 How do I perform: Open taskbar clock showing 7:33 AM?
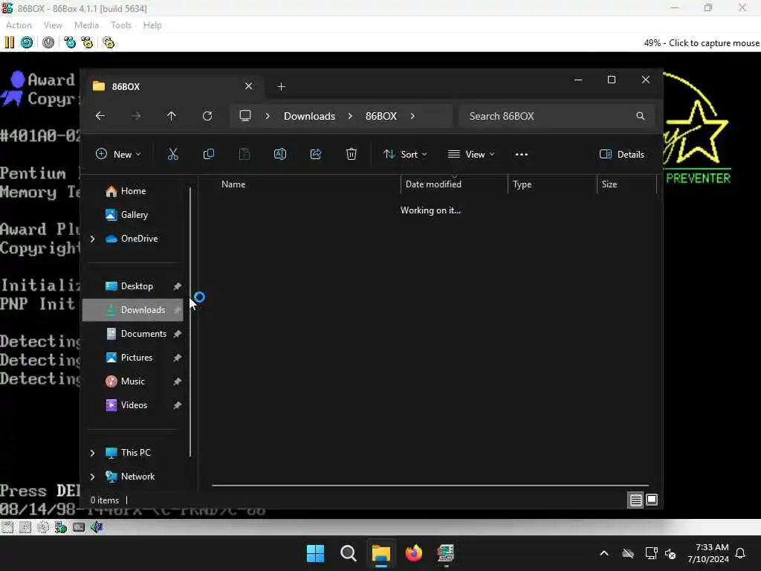[707, 553]
